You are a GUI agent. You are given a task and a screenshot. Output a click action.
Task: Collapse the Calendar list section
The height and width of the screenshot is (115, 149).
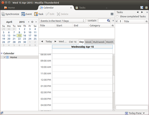click(x=2, y=53)
